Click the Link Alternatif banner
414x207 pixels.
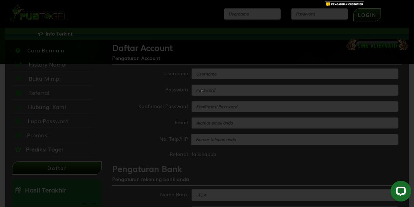point(377,45)
